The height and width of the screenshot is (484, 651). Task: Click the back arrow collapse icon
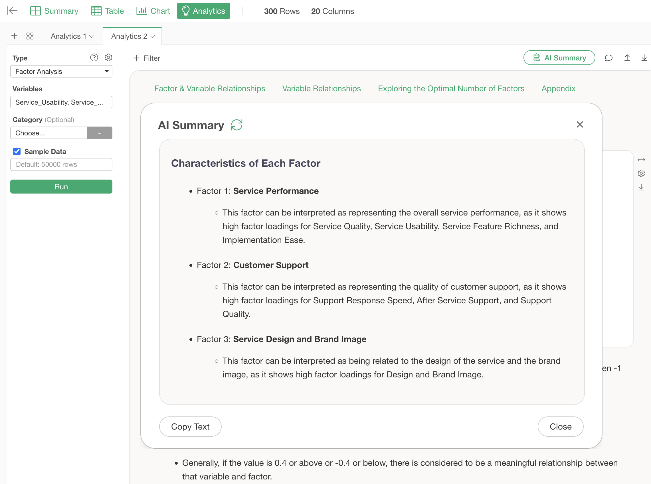click(12, 11)
